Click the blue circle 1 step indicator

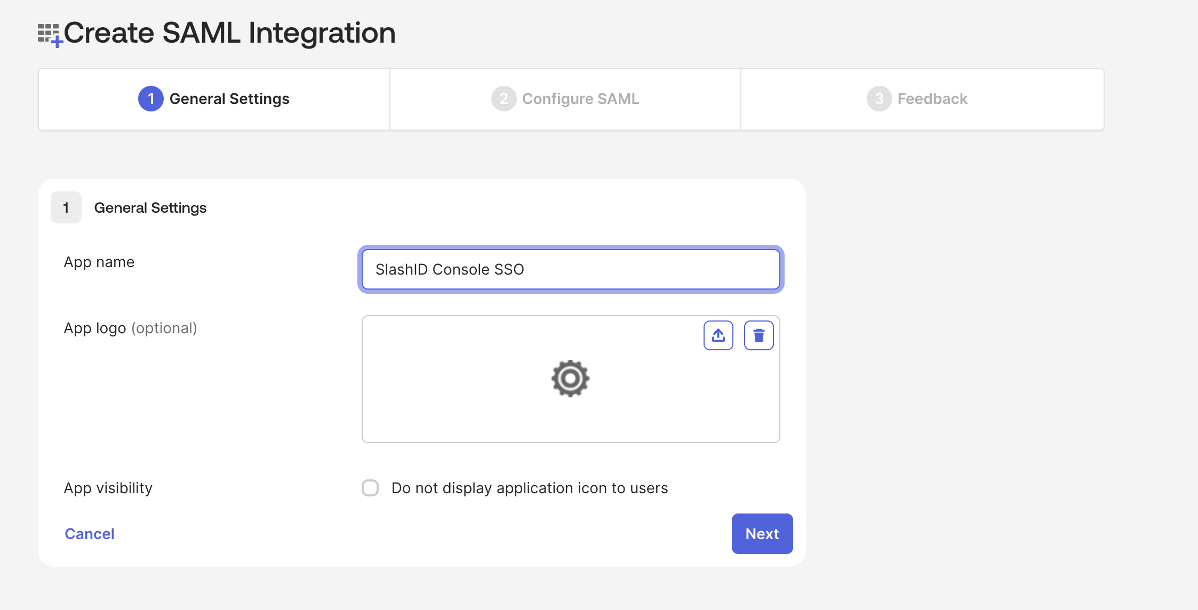coord(150,99)
